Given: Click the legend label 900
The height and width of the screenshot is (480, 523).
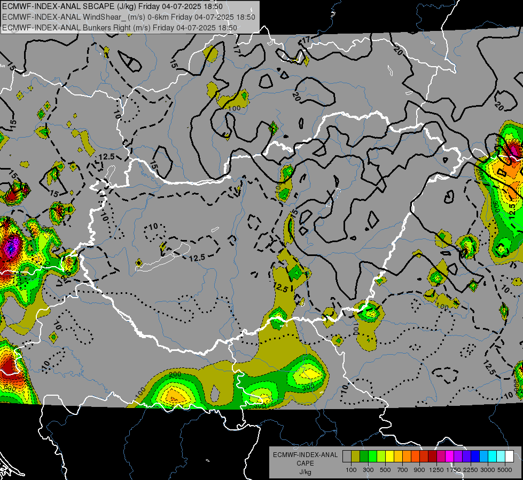Looking at the screenshot, I should [x=419, y=470].
